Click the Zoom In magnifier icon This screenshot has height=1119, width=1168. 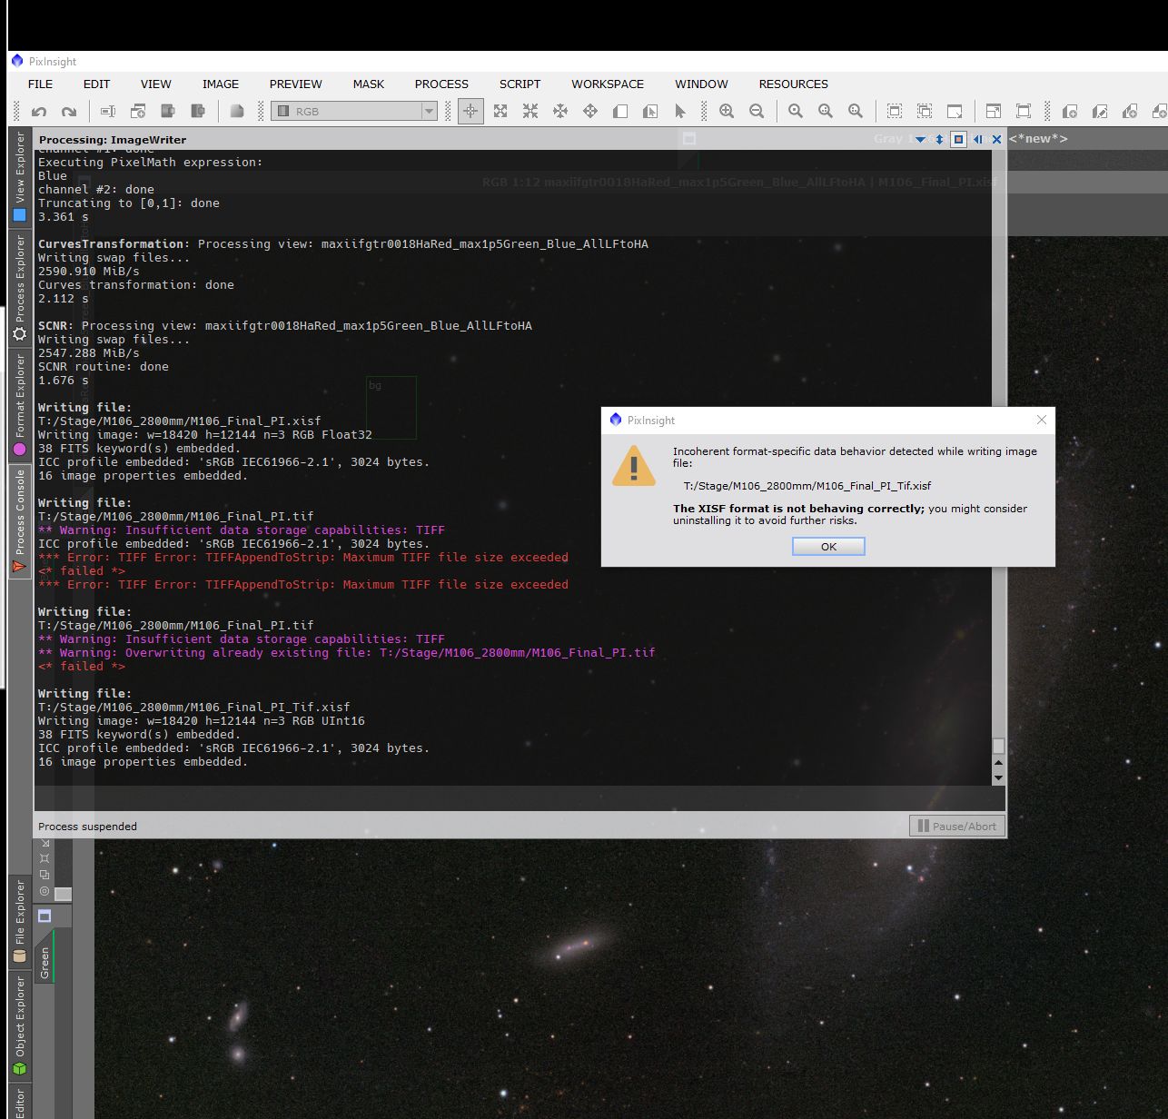(727, 111)
